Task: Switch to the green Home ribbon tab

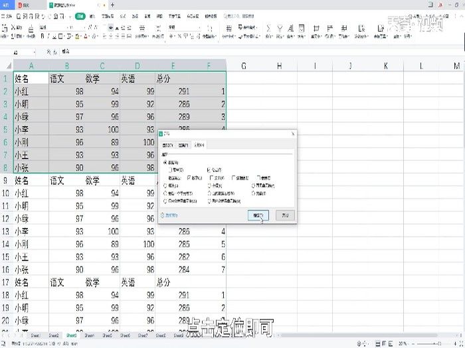Action: 80,17
